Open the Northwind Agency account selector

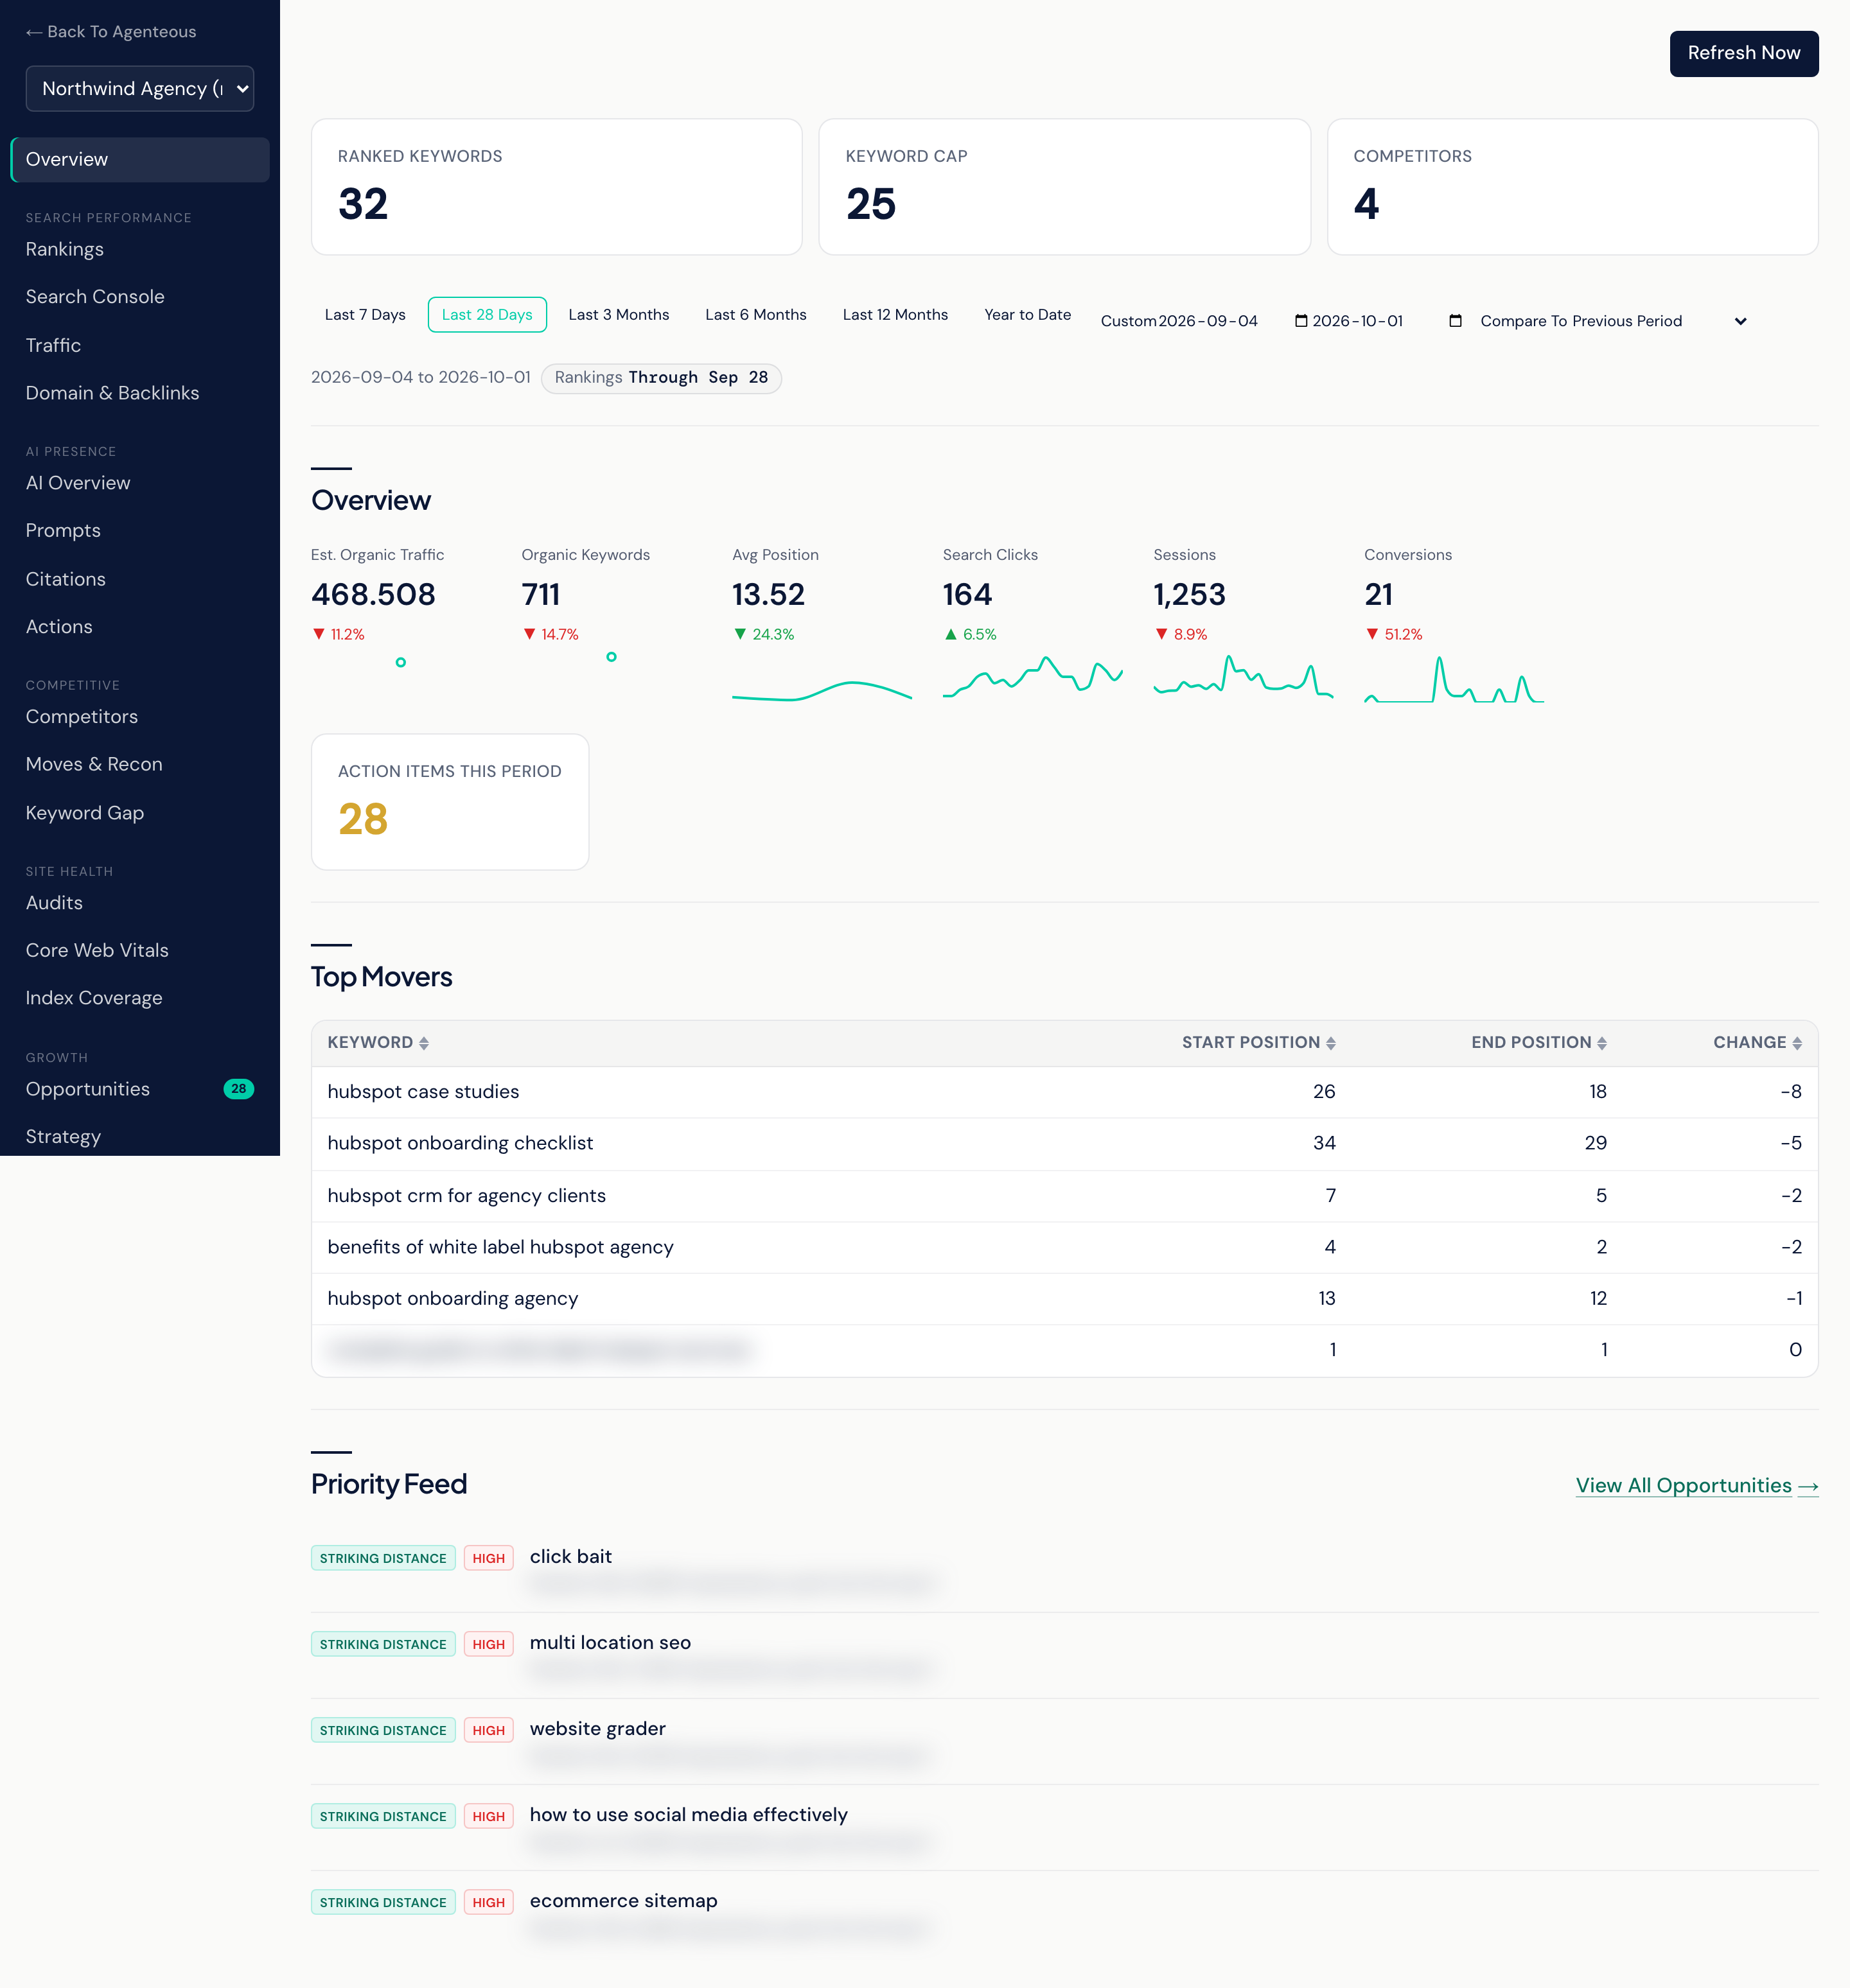pos(140,89)
